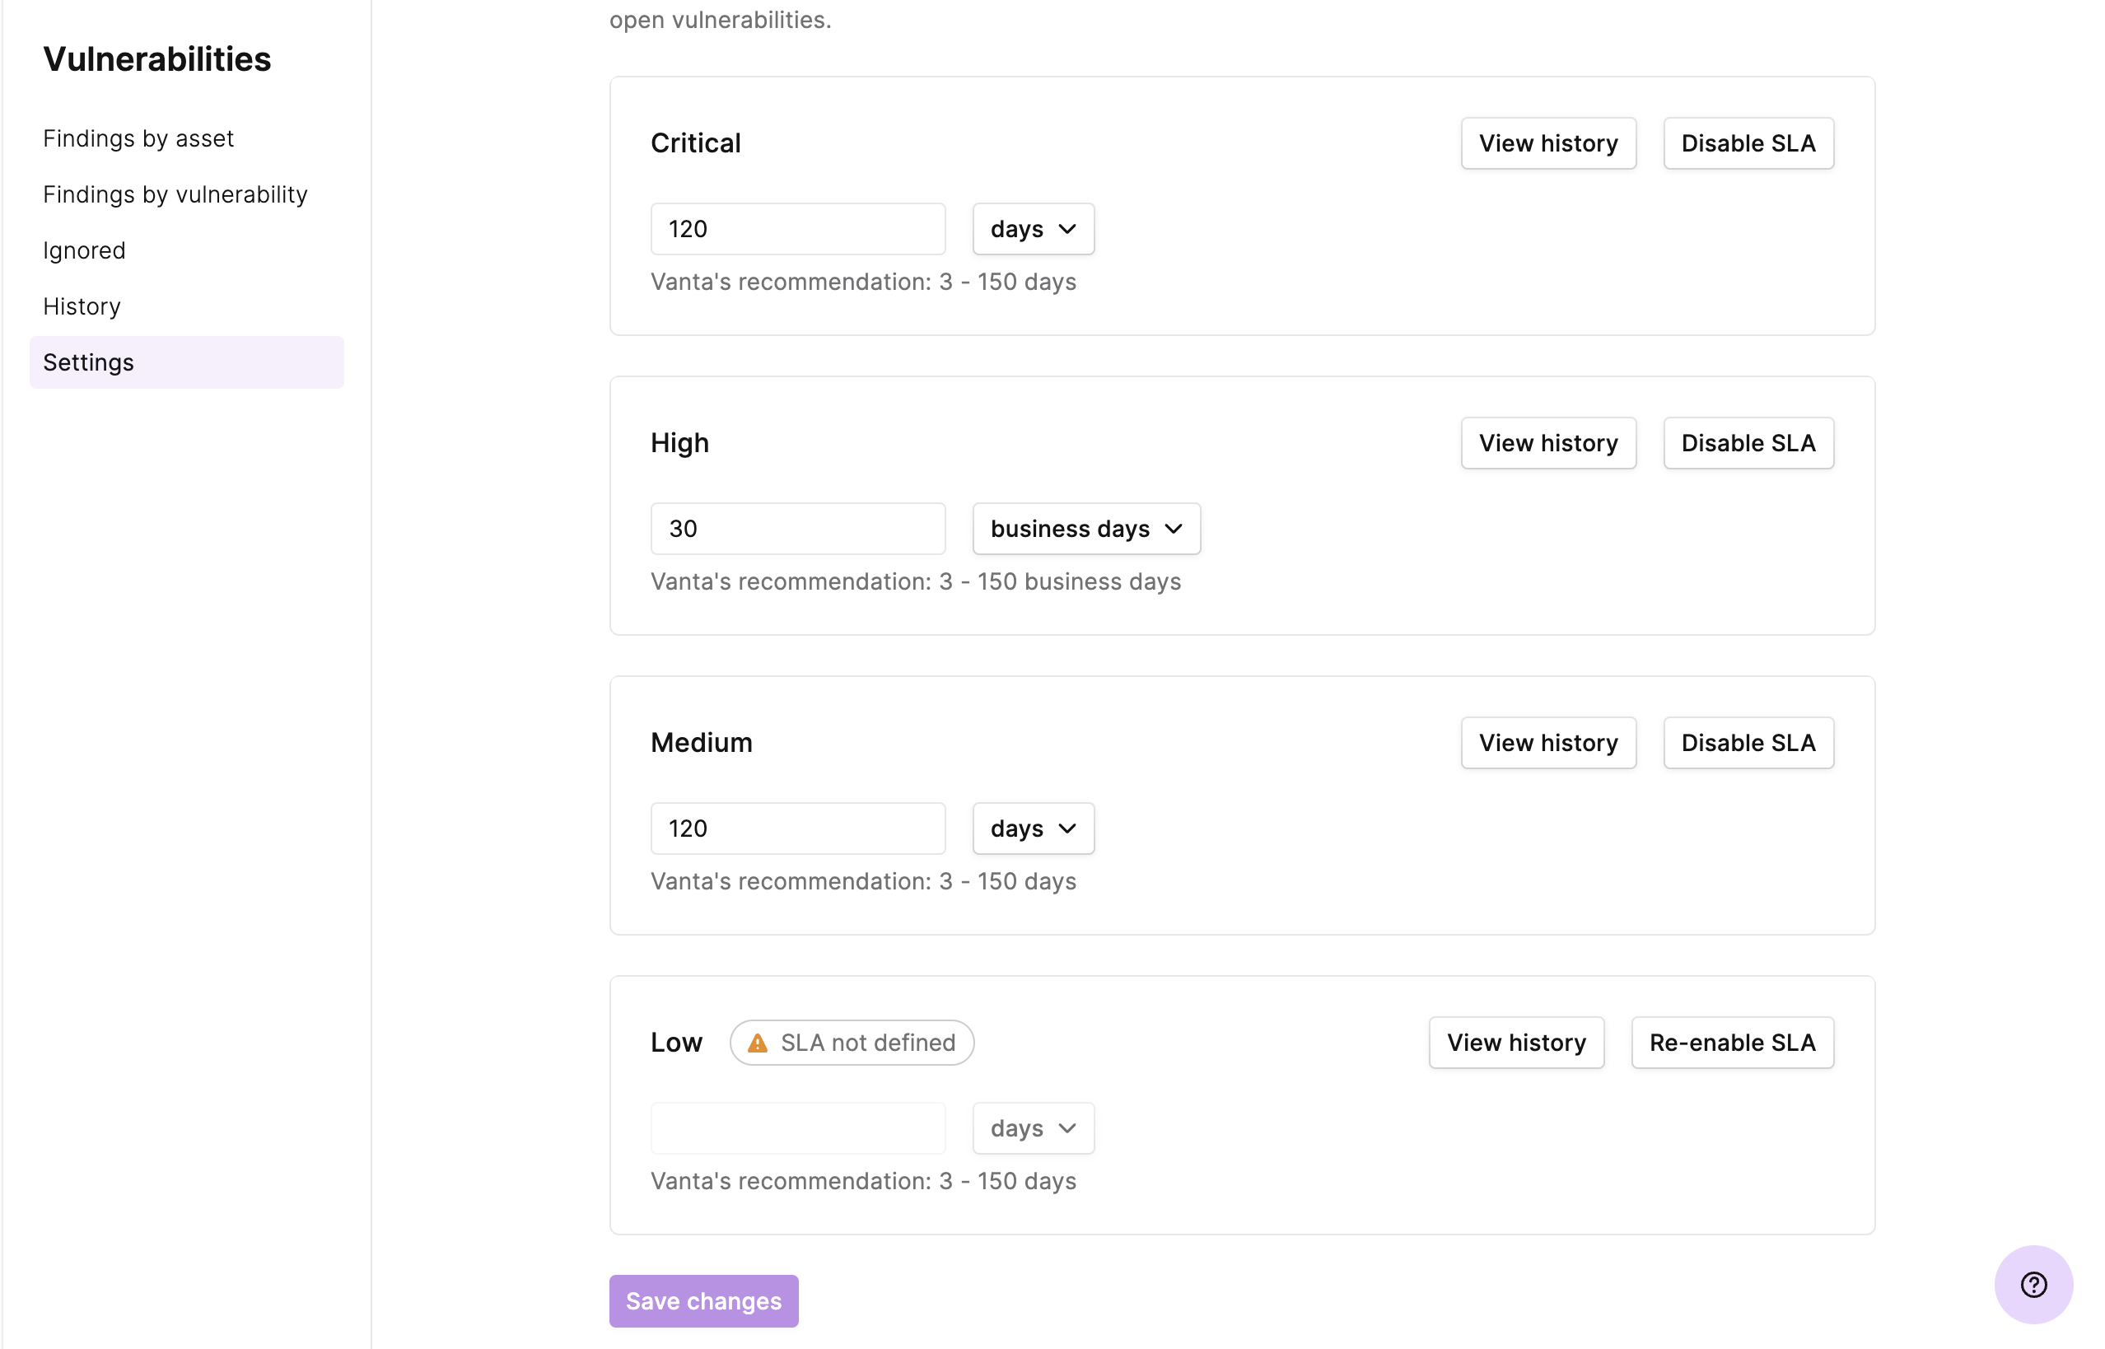Focus the Medium SLA value field
The height and width of the screenshot is (1349, 2105).
(x=797, y=829)
